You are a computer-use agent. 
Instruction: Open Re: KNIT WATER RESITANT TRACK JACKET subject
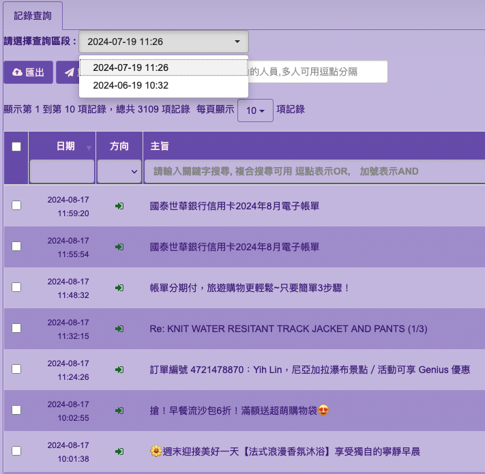(x=289, y=329)
